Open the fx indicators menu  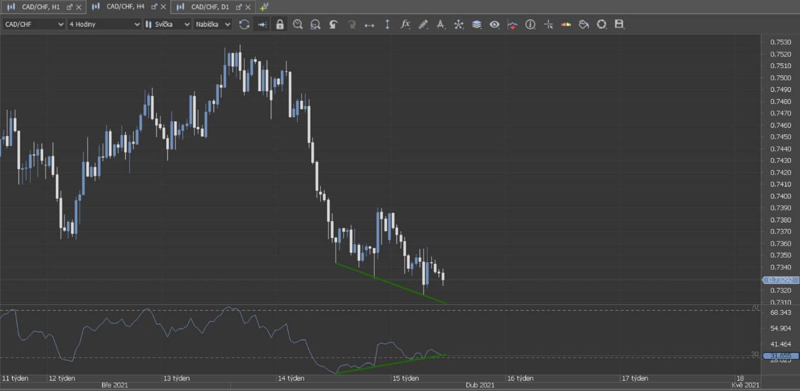pyautogui.click(x=405, y=24)
